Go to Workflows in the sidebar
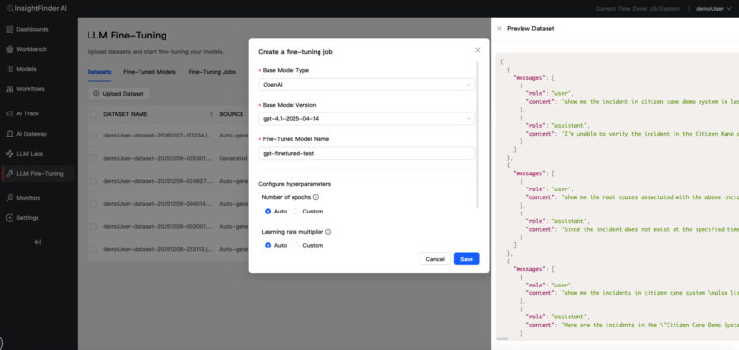The image size is (739, 350). (31, 89)
